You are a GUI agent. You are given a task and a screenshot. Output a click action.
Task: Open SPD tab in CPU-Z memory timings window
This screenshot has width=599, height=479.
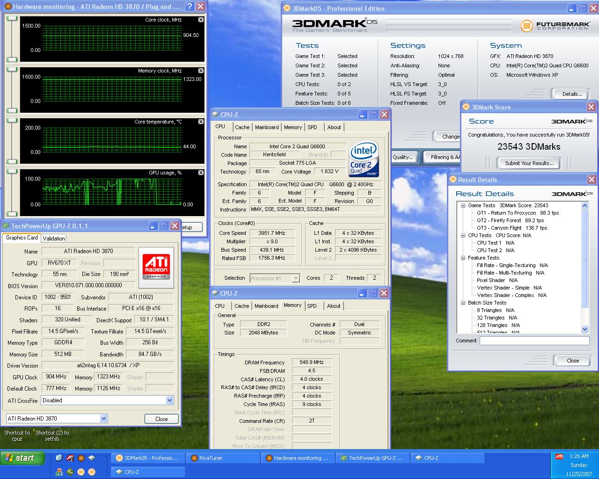pos(312,306)
